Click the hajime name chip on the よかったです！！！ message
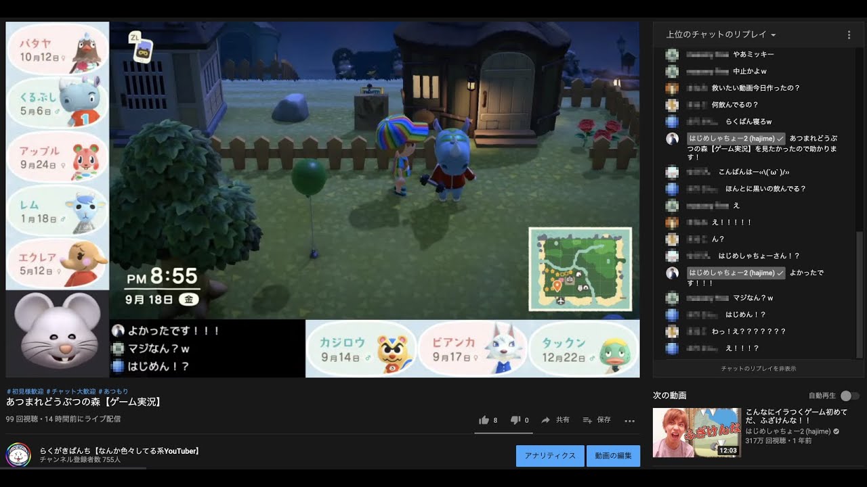Image resolution: width=867 pixels, height=487 pixels. coord(736,273)
